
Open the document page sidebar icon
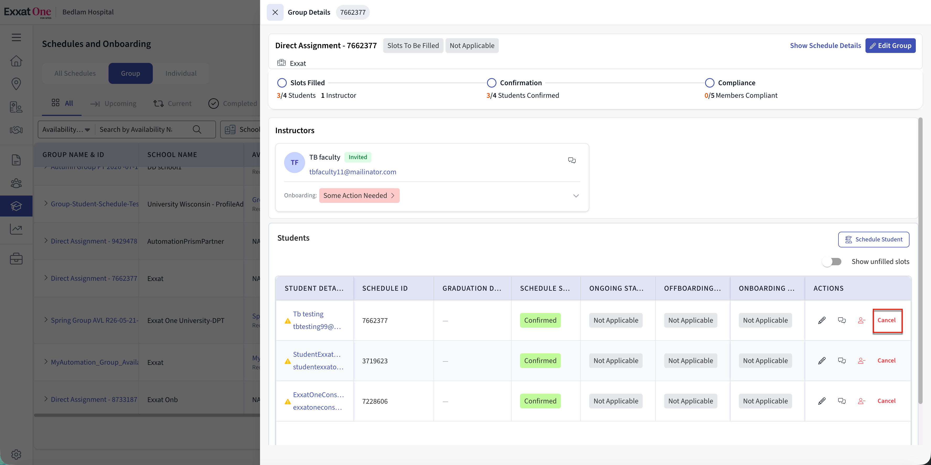16,160
